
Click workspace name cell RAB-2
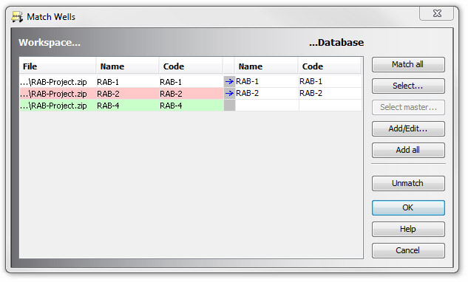pyautogui.click(x=128, y=94)
